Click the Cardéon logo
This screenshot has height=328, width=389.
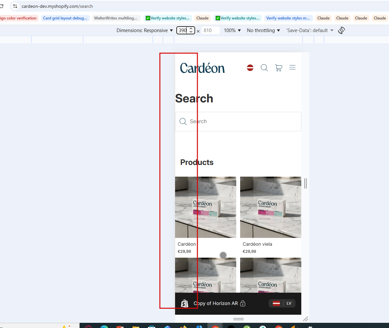tap(202, 68)
